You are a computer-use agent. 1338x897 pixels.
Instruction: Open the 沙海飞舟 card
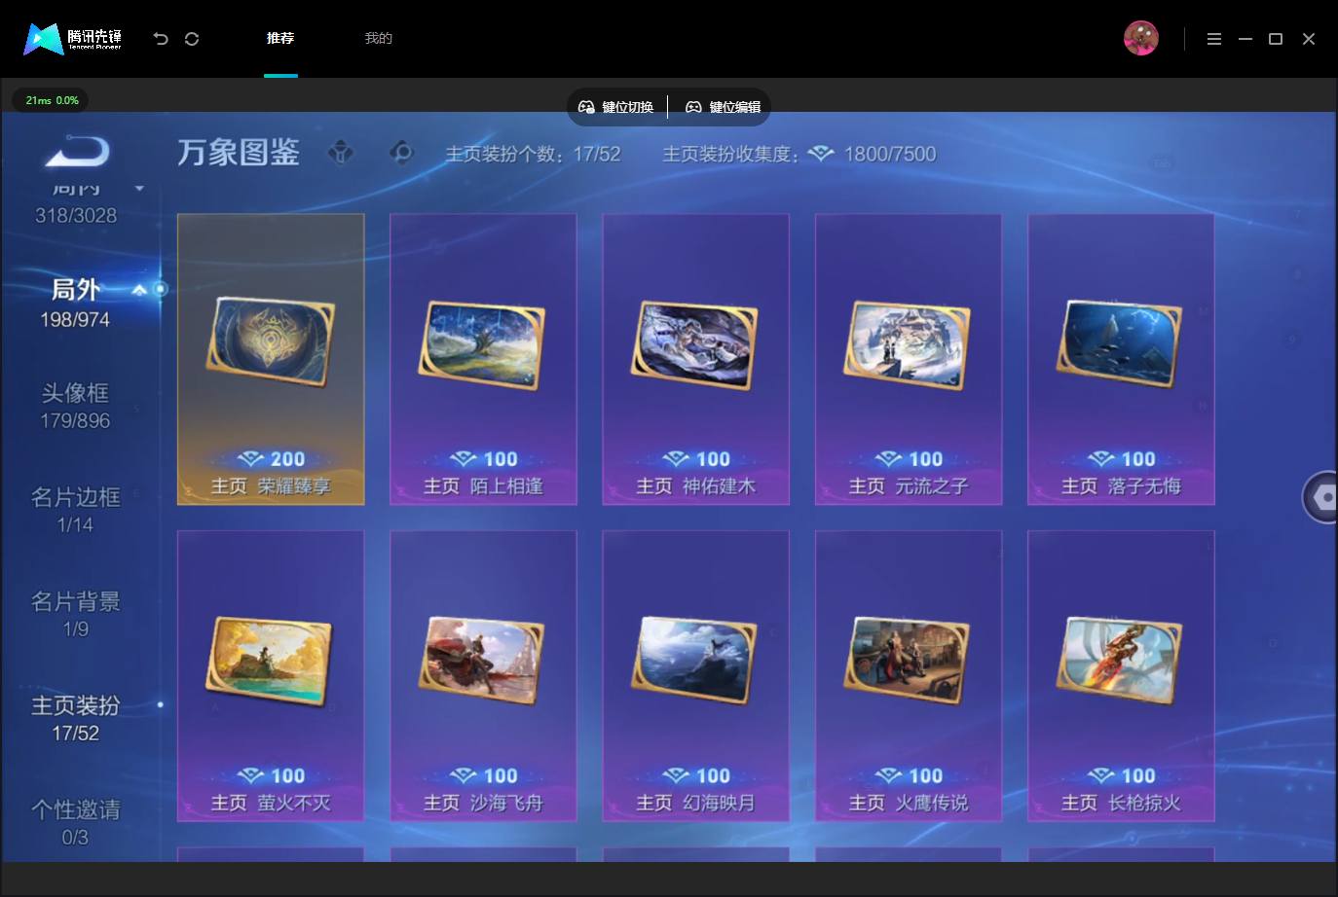click(483, 676)
